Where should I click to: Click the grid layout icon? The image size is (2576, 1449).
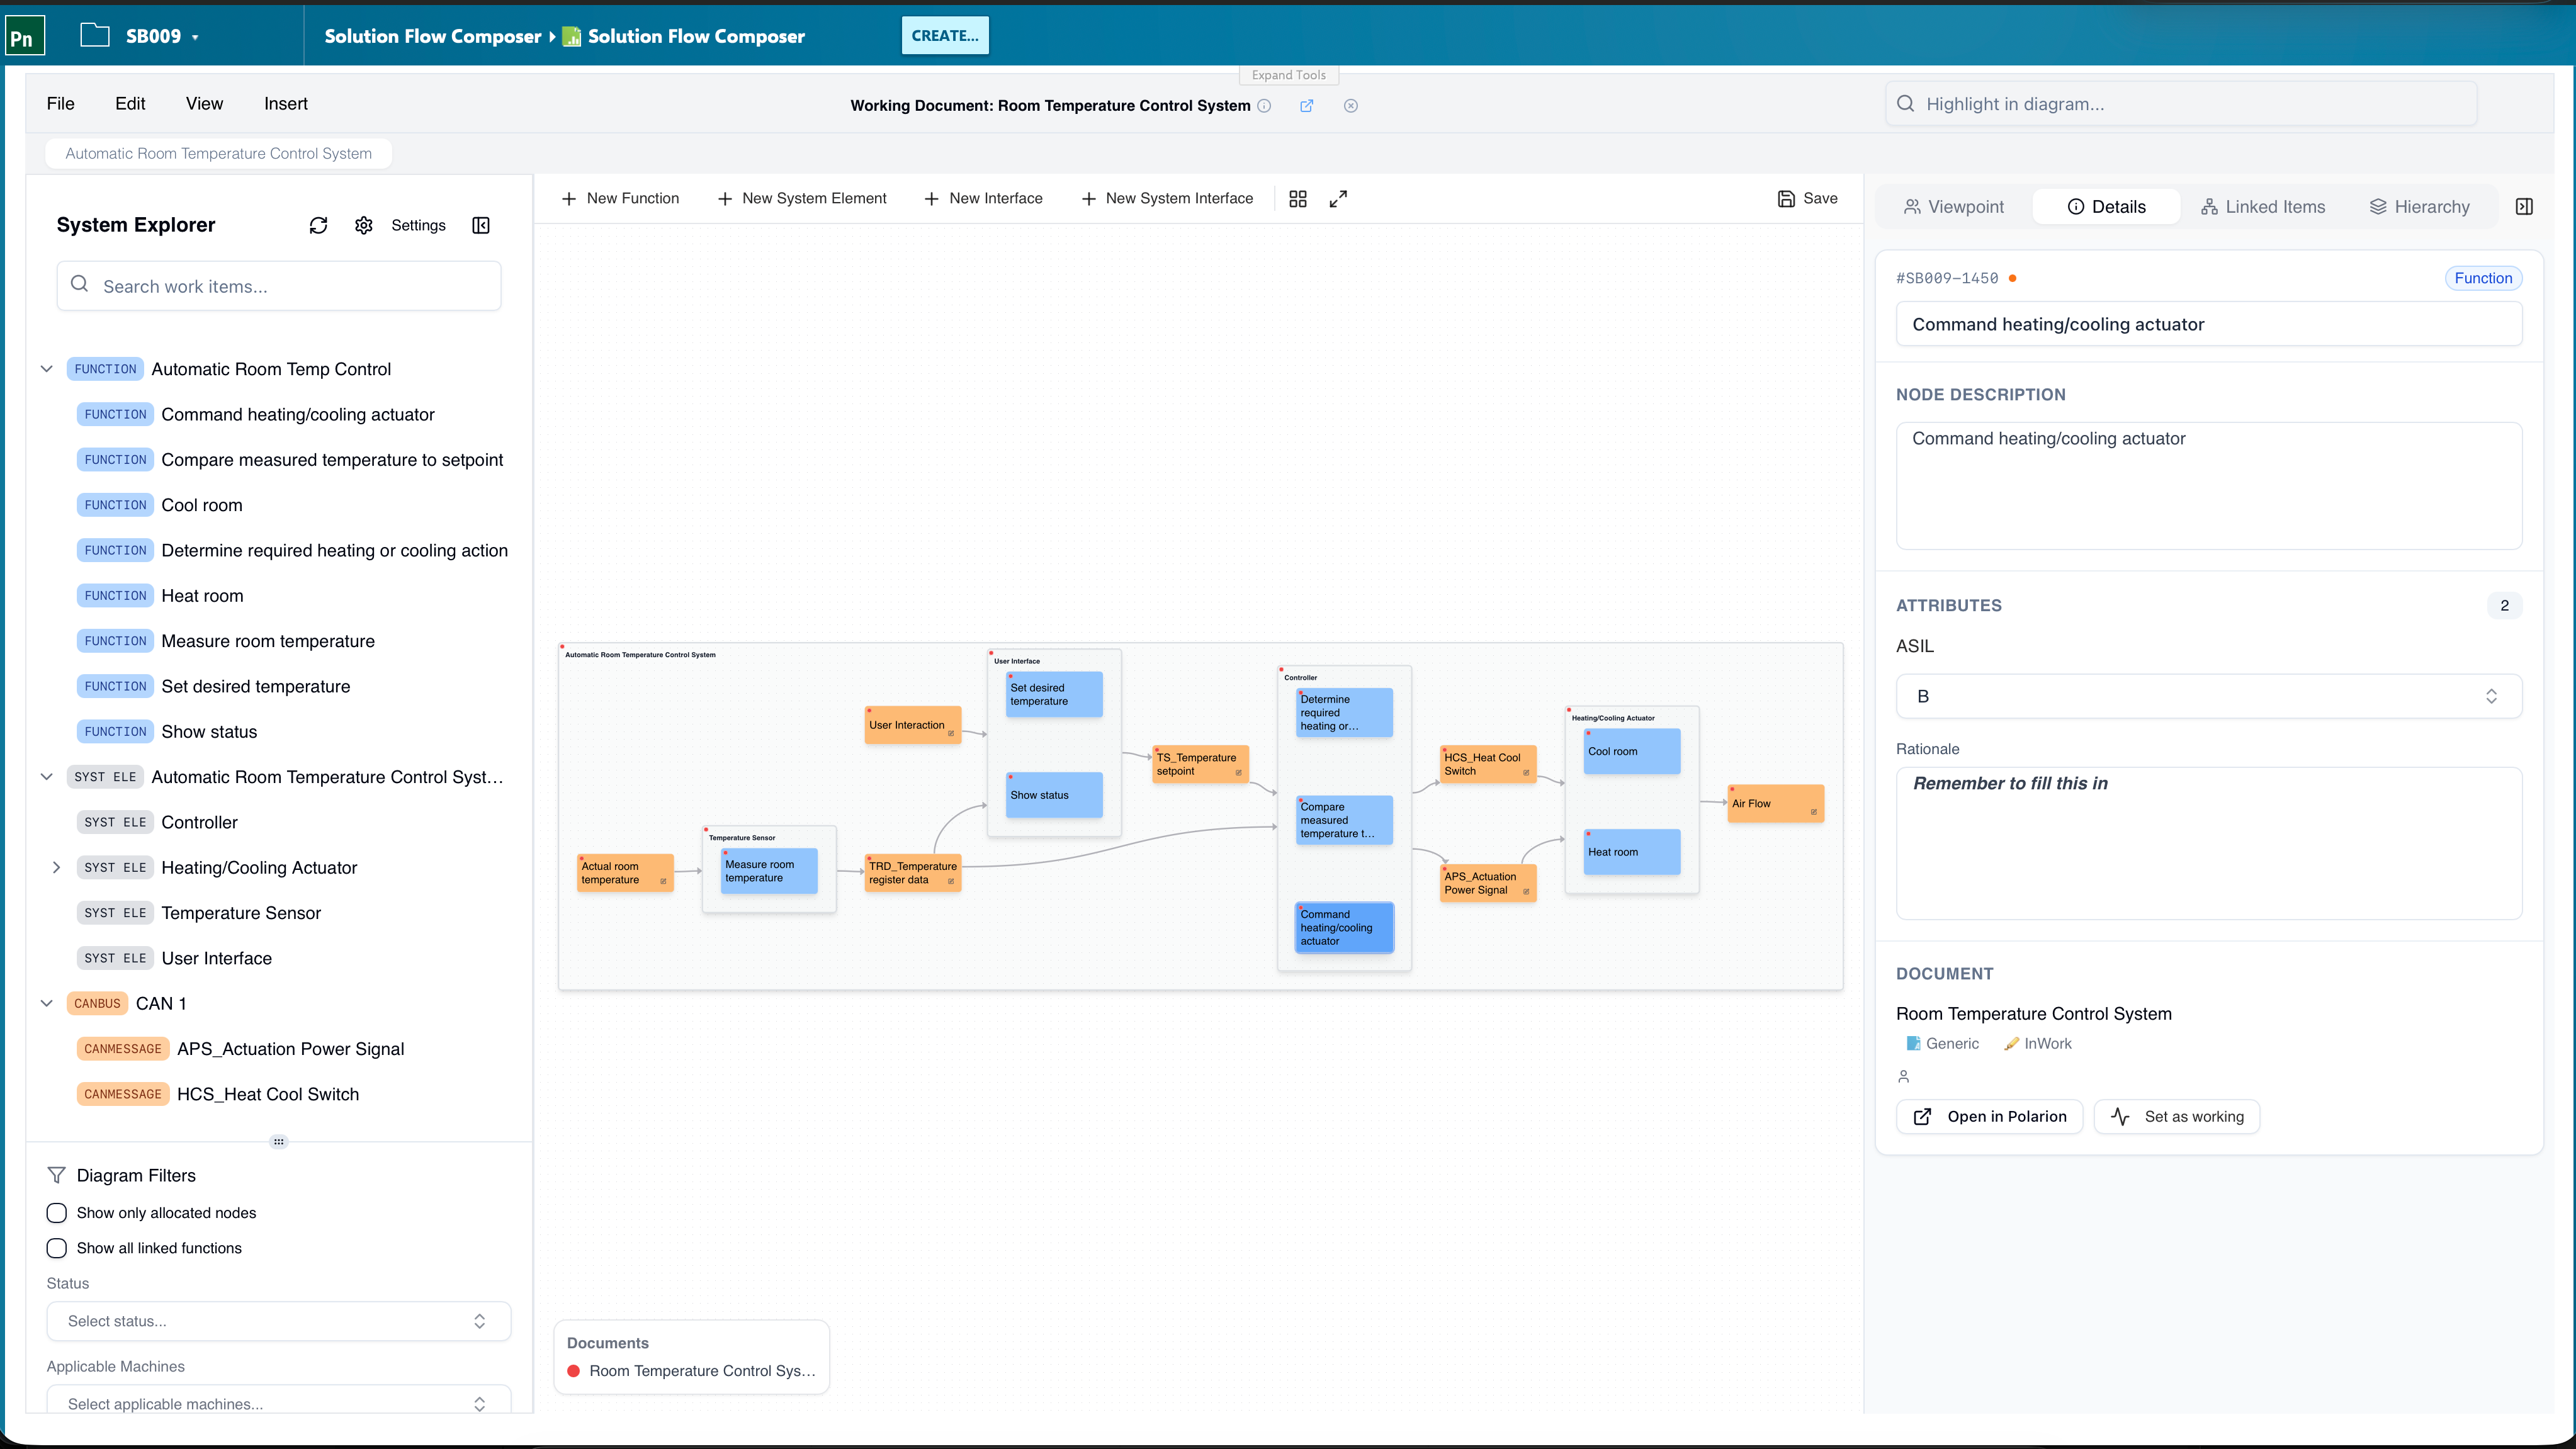click(x=1298, y=199)
